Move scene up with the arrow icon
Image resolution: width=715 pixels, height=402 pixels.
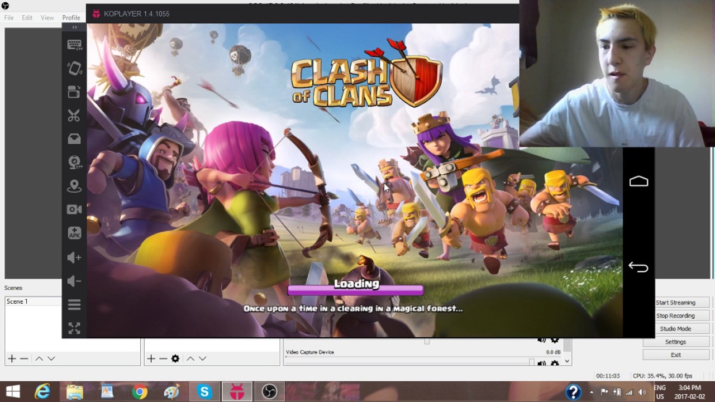pos(39,358)
